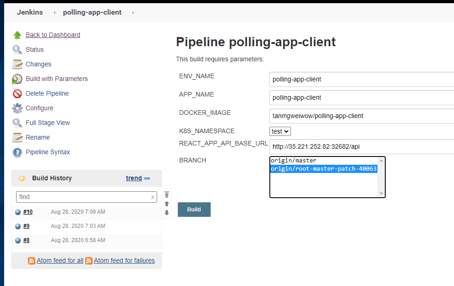The width and height of the screenshot is (454, 286).
Task: Expand the Jenkins breadcrumb arrow
Action: tap(55, 12)
